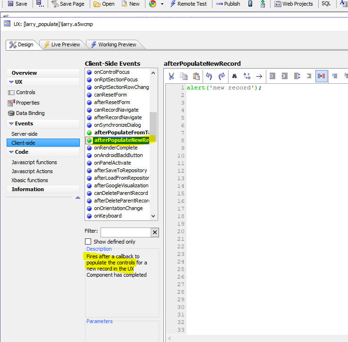
Task: Click the Publish button in toolbar
Action: (228, 4)
